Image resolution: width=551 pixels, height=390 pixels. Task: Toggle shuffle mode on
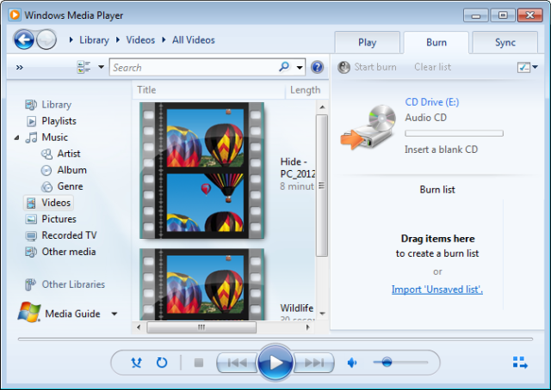(x=136, y=363)
